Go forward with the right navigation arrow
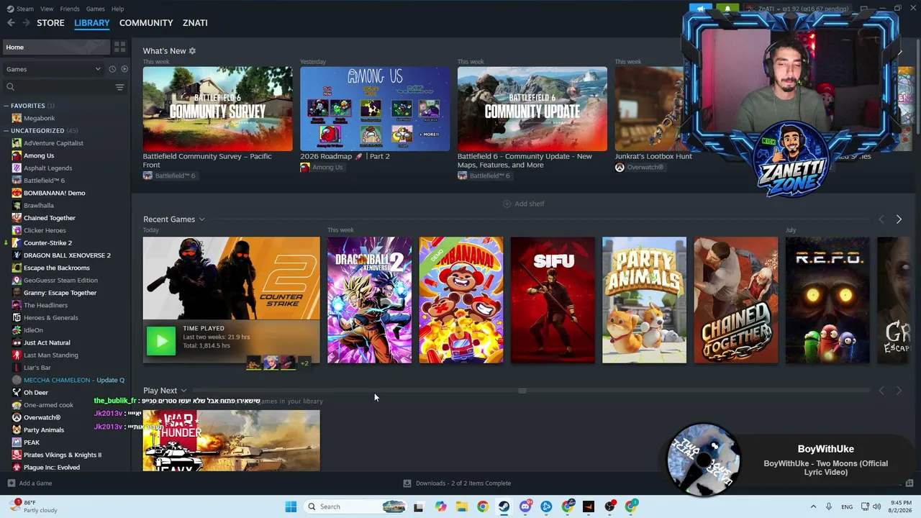The image size is (921, 518). [x=27, y=23]
